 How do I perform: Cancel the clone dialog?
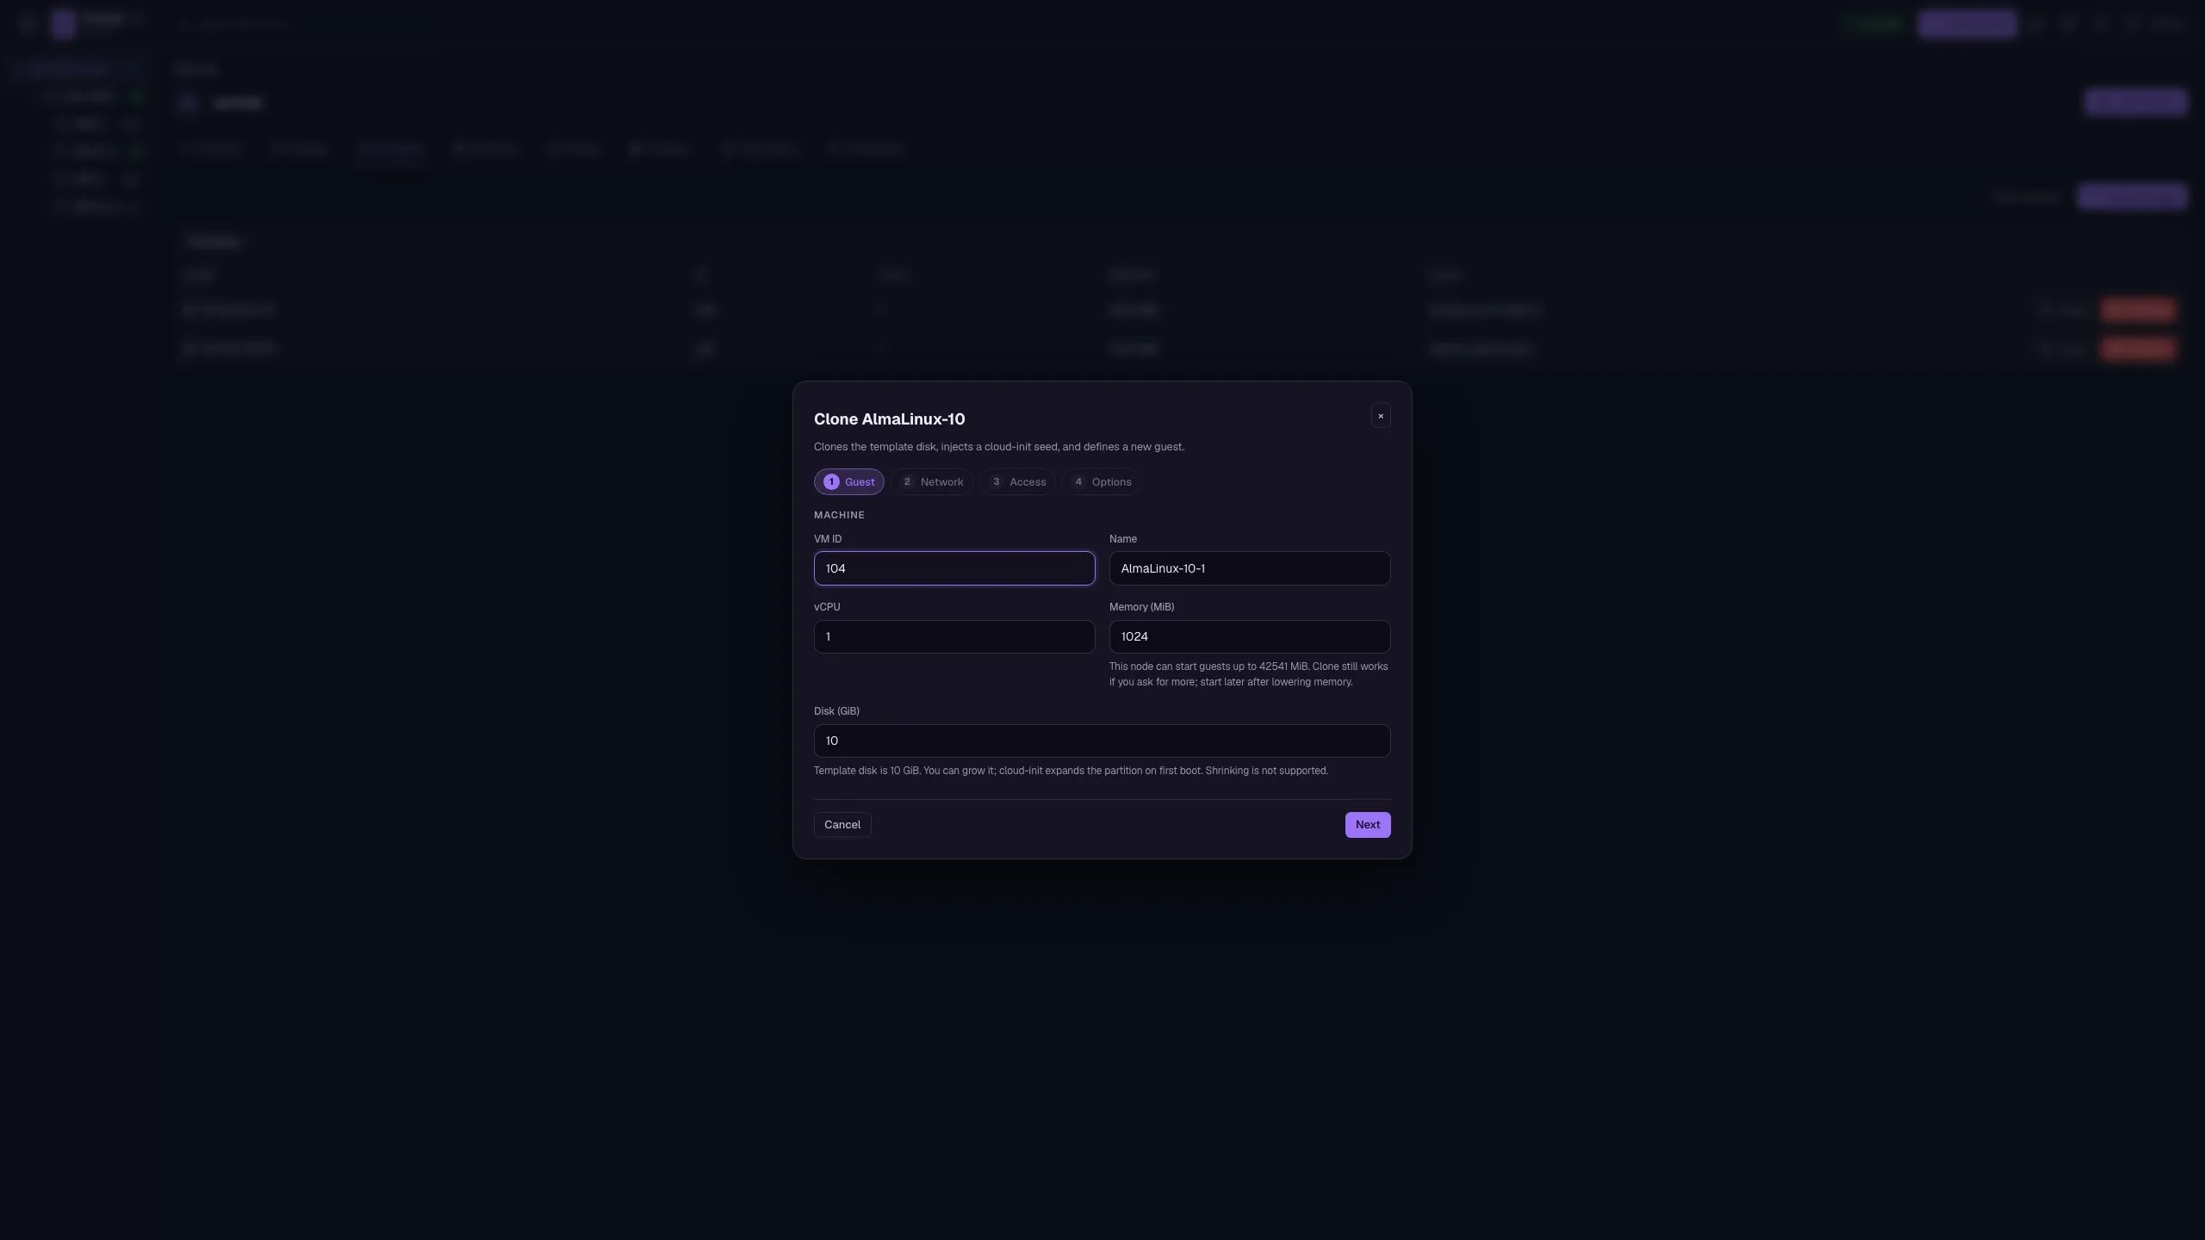tap(842, 825)
